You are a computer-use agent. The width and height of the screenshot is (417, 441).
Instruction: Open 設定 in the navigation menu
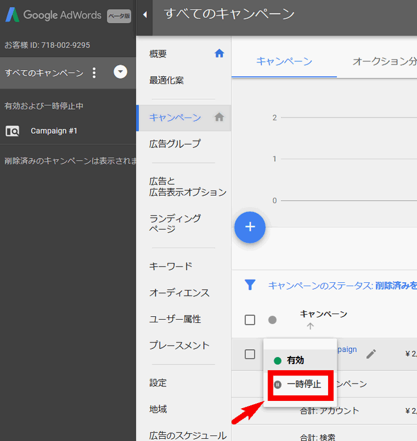158,383
